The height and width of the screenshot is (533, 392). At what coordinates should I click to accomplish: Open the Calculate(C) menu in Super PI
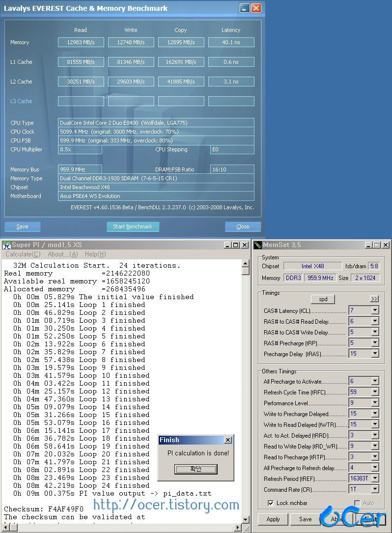(x=23, y=254)
